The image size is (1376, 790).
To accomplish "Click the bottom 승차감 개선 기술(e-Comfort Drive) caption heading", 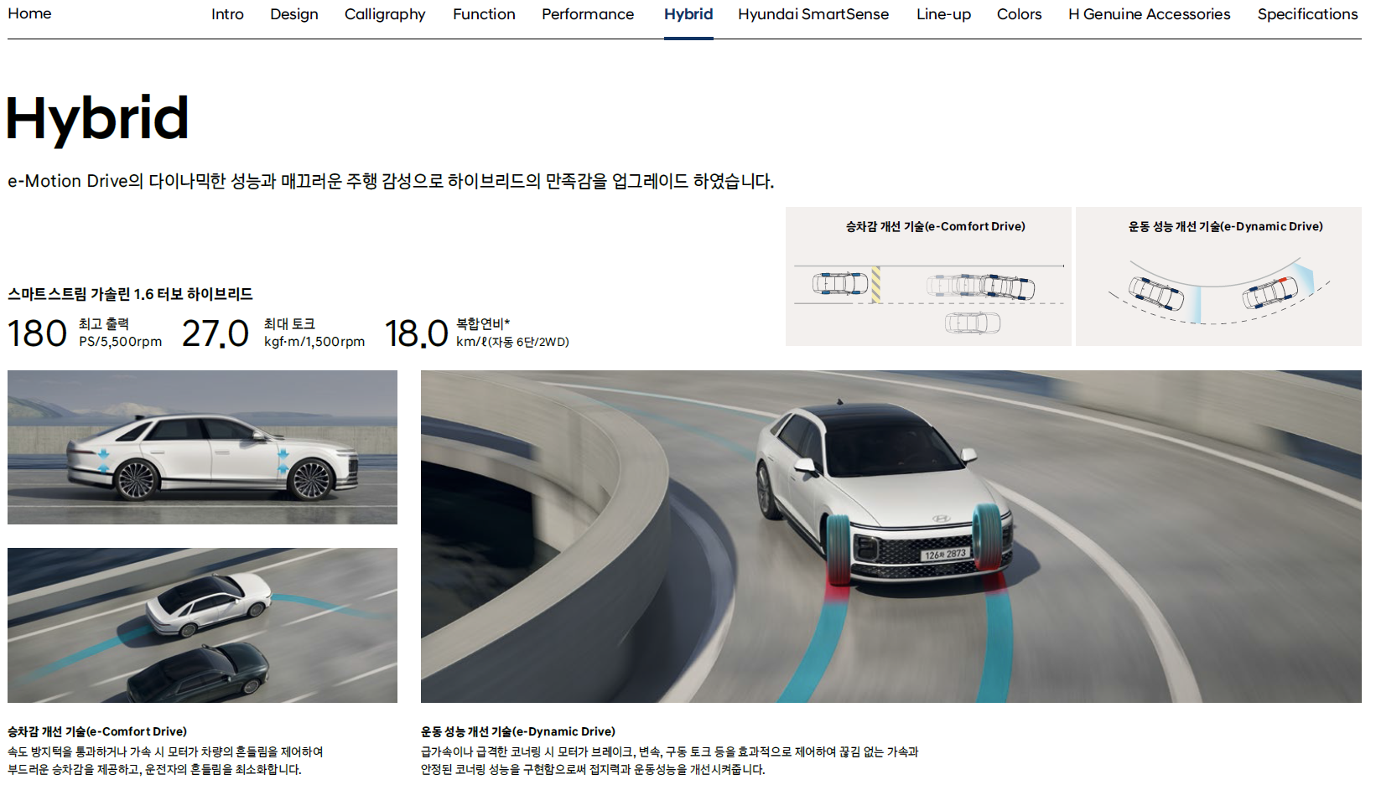I will (x=97, y=731).
